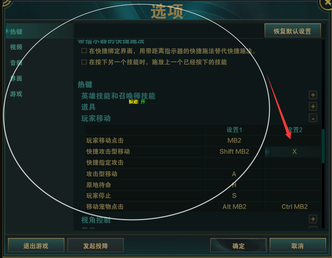This screenshot has width=332, height=258.
Task: Select the 界面 settings tab
Action: coord(16,78)
